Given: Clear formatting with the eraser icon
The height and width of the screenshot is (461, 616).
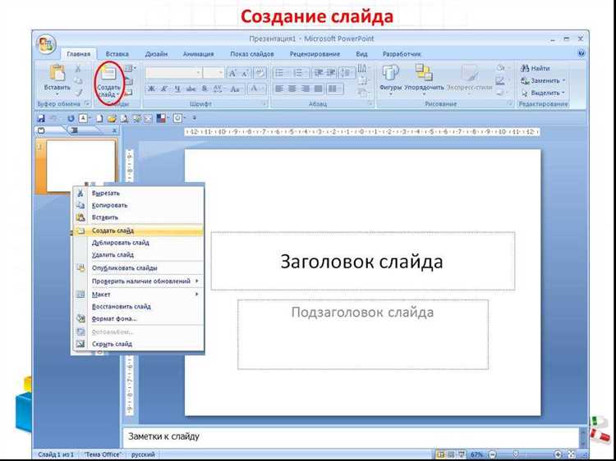Looking at the screenshot, I should point(260,73).
